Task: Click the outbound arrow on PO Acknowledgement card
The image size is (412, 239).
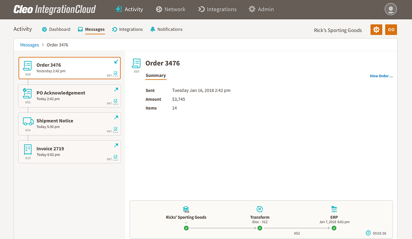Action: tap(116, 90)
